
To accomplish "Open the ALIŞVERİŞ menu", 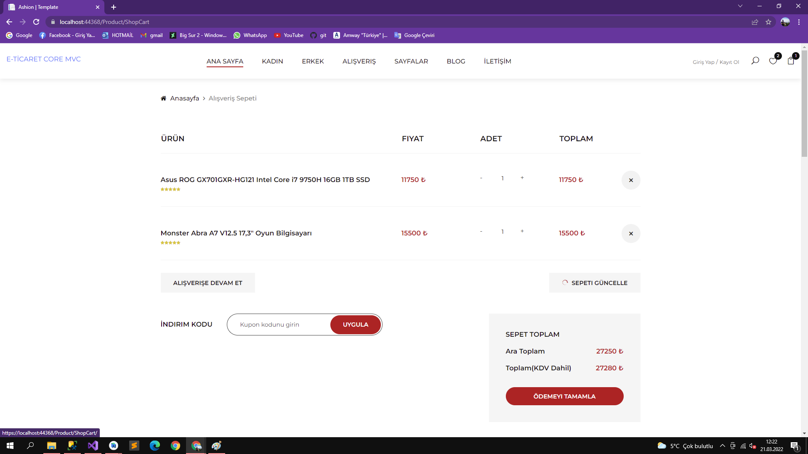I will coord(359,61).
